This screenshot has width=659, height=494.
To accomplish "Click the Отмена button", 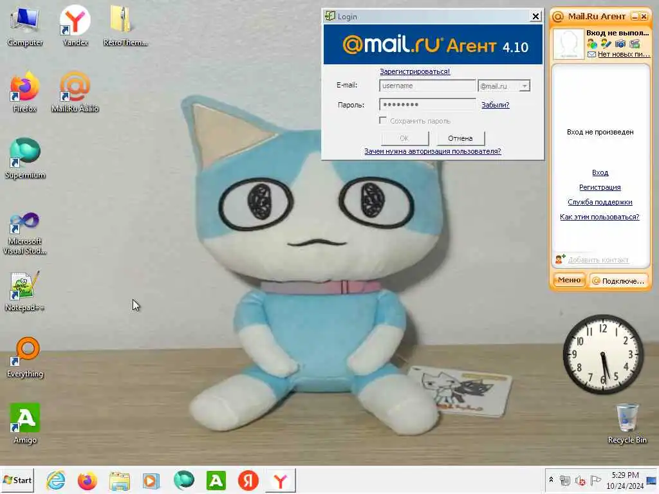I will pos(460,138).
